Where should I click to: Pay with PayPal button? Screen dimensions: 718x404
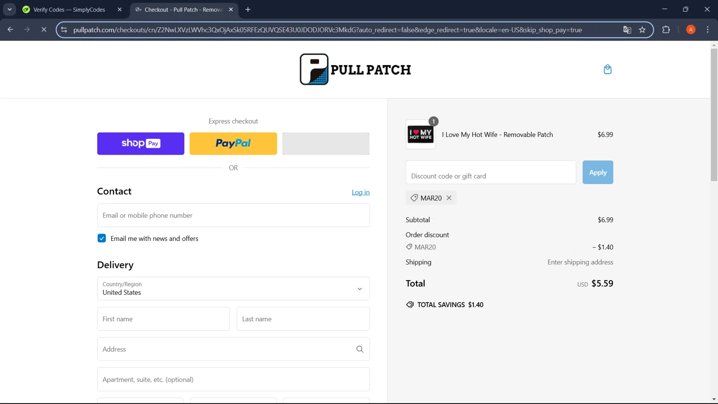point(233,144)
